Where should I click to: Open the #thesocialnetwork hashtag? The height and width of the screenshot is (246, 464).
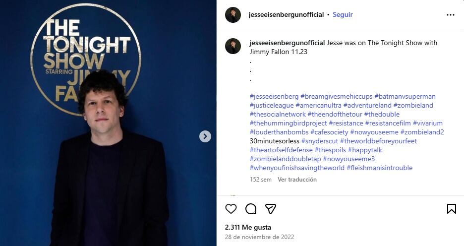pos(278,114)
